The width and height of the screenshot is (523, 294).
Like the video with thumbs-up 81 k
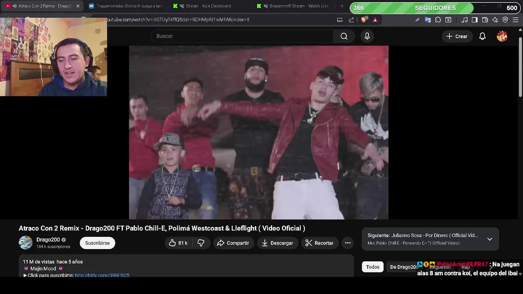click(x=178, y=243)
